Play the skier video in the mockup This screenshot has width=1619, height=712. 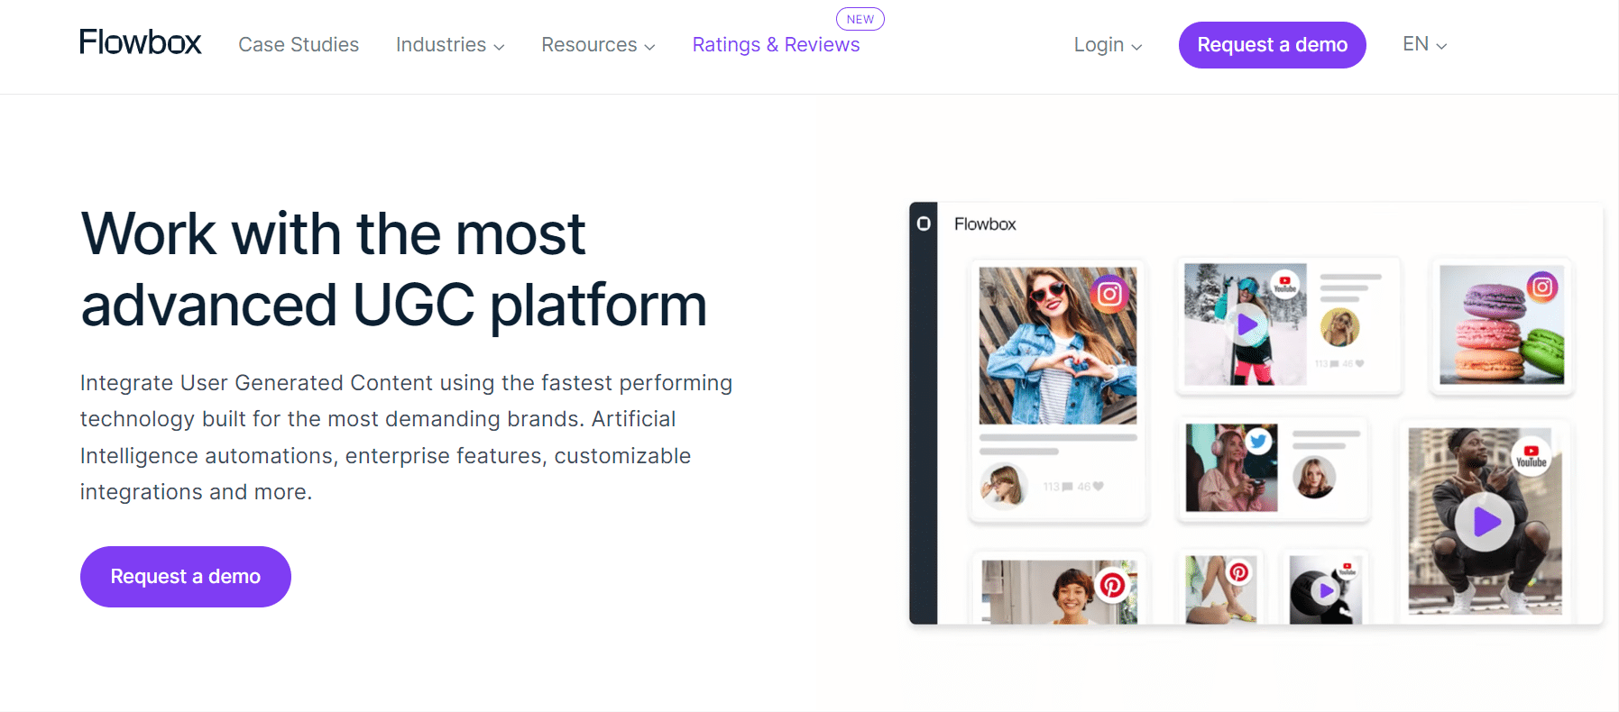coord(1247,324)
